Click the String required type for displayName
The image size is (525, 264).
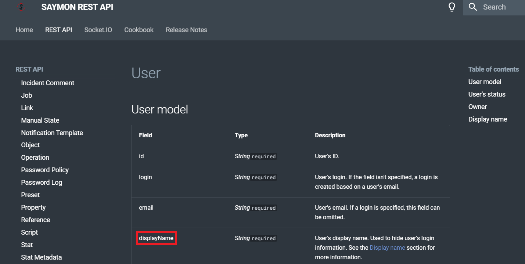(256, 238)
